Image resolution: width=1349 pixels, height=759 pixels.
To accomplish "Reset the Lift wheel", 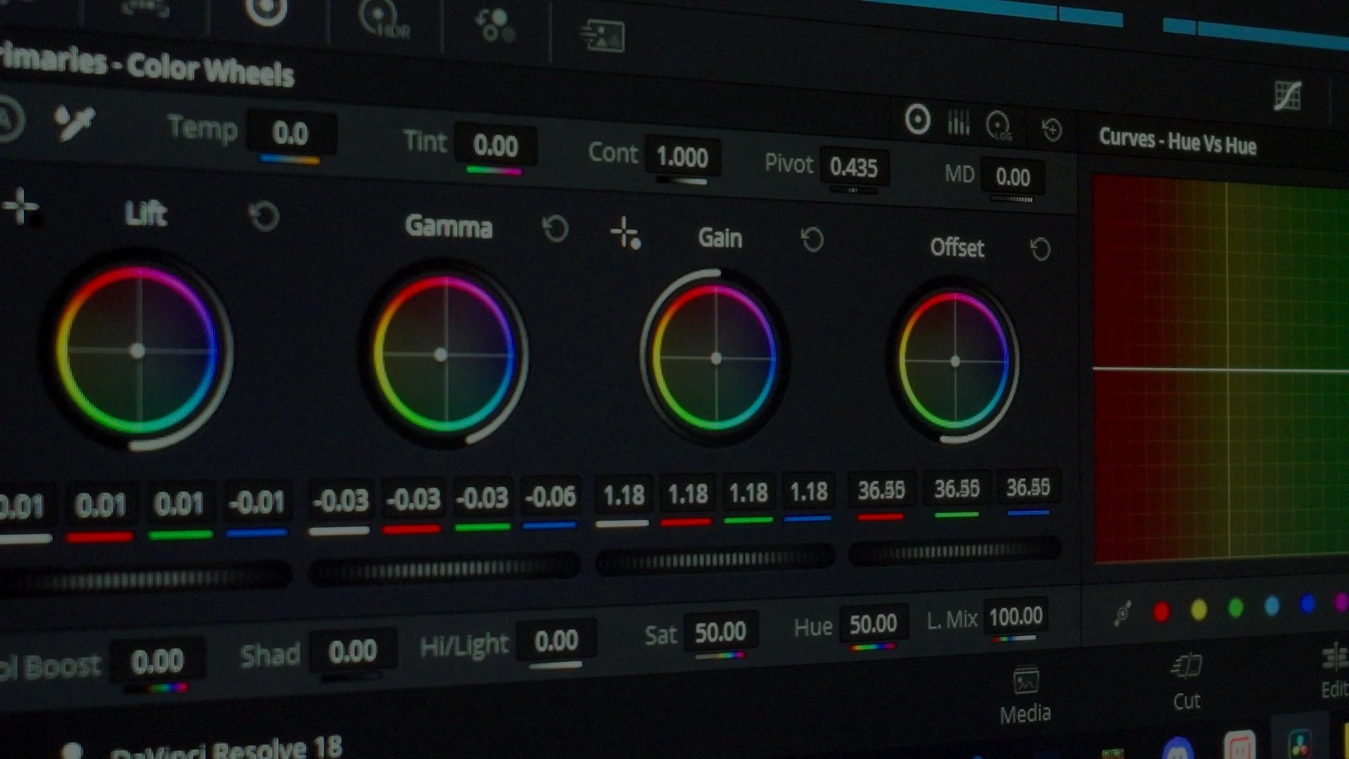I will [x=264, y=216].
